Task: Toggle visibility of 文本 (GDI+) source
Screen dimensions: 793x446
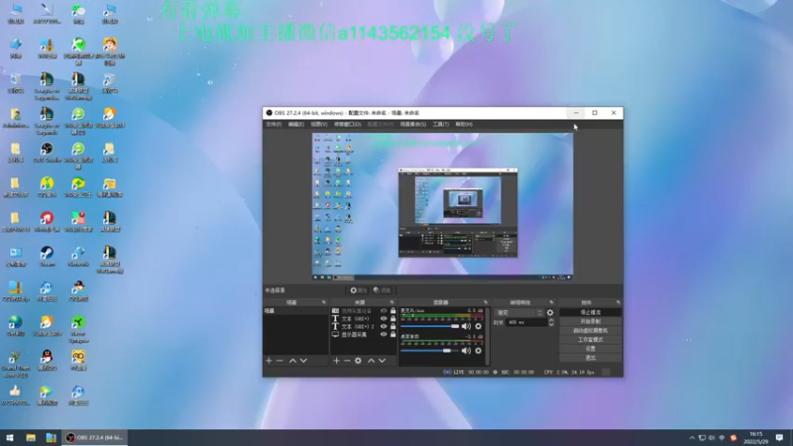Action: pyautogui.click(x=384, y=319)
